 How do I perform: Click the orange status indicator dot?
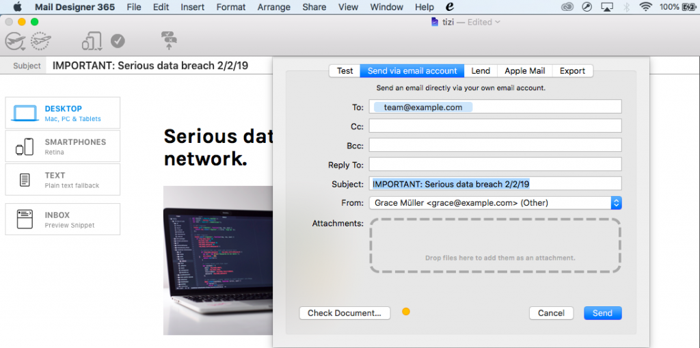pyautogui.click(x=406, y=311)
